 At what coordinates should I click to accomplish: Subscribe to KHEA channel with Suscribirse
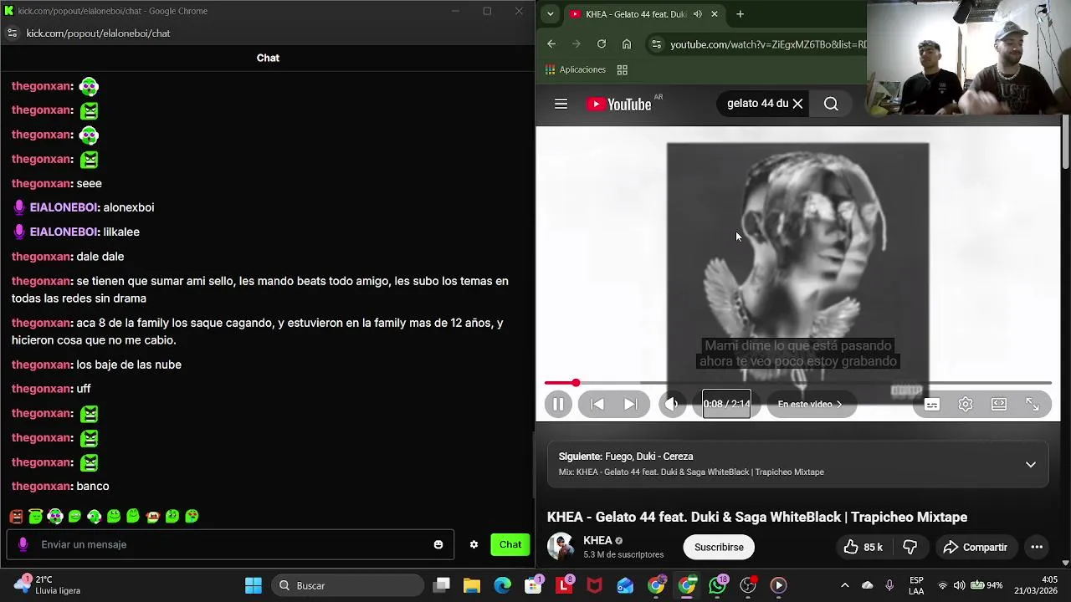(719, 547)
